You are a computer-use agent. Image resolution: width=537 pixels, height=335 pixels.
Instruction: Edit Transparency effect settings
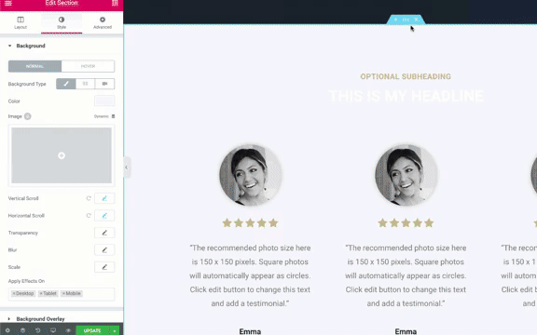[x=104, y=233]
